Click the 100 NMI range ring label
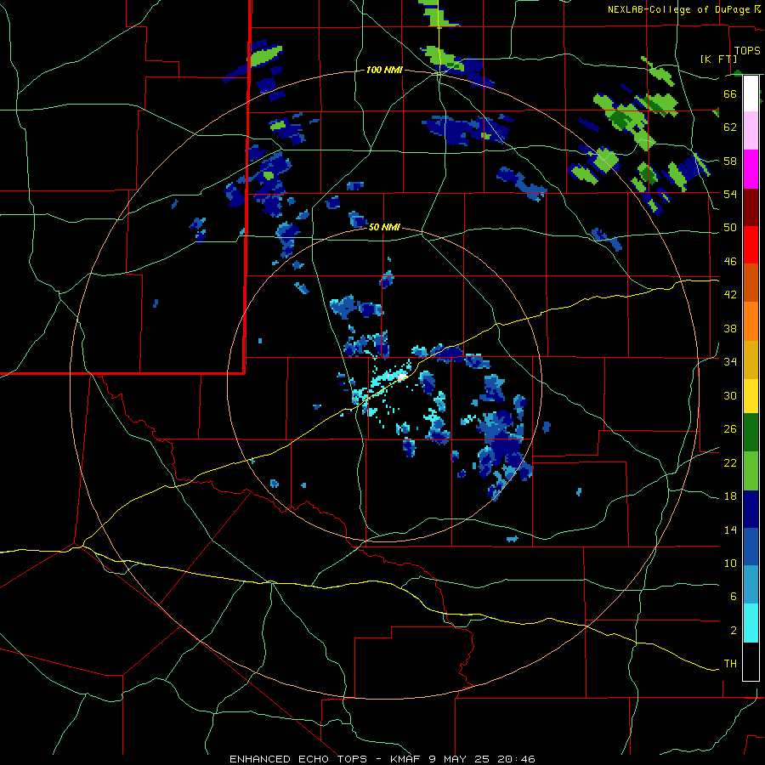 [x=384, y=71]
